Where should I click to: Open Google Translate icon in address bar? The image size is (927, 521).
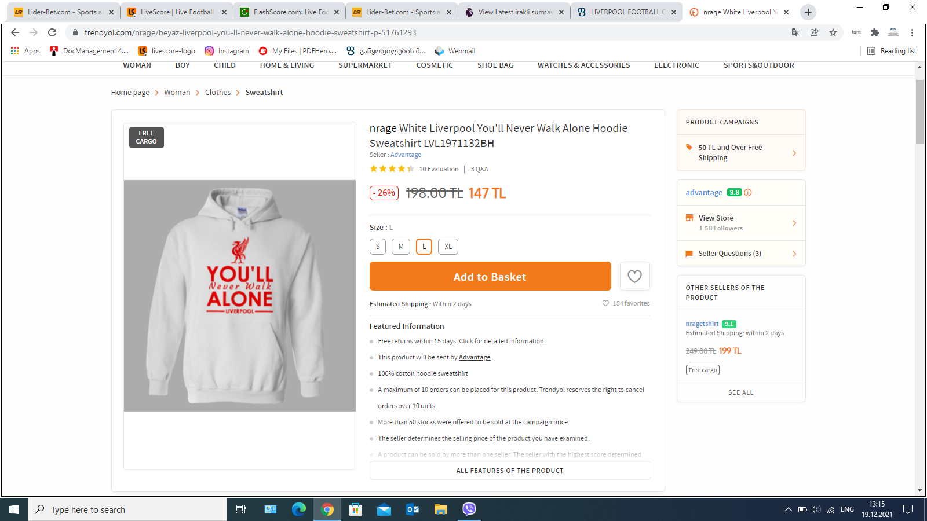(x=796, y=32)
